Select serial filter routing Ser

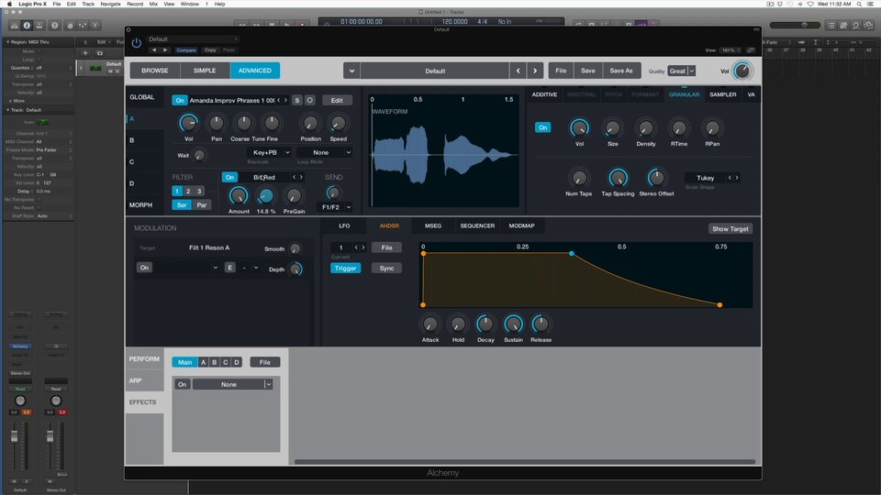click(182, 204)
